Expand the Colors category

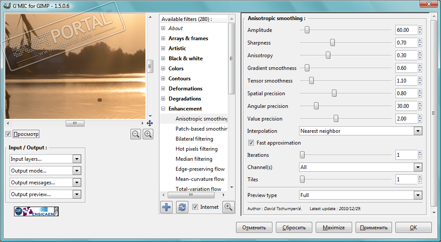tap(163, 69)
